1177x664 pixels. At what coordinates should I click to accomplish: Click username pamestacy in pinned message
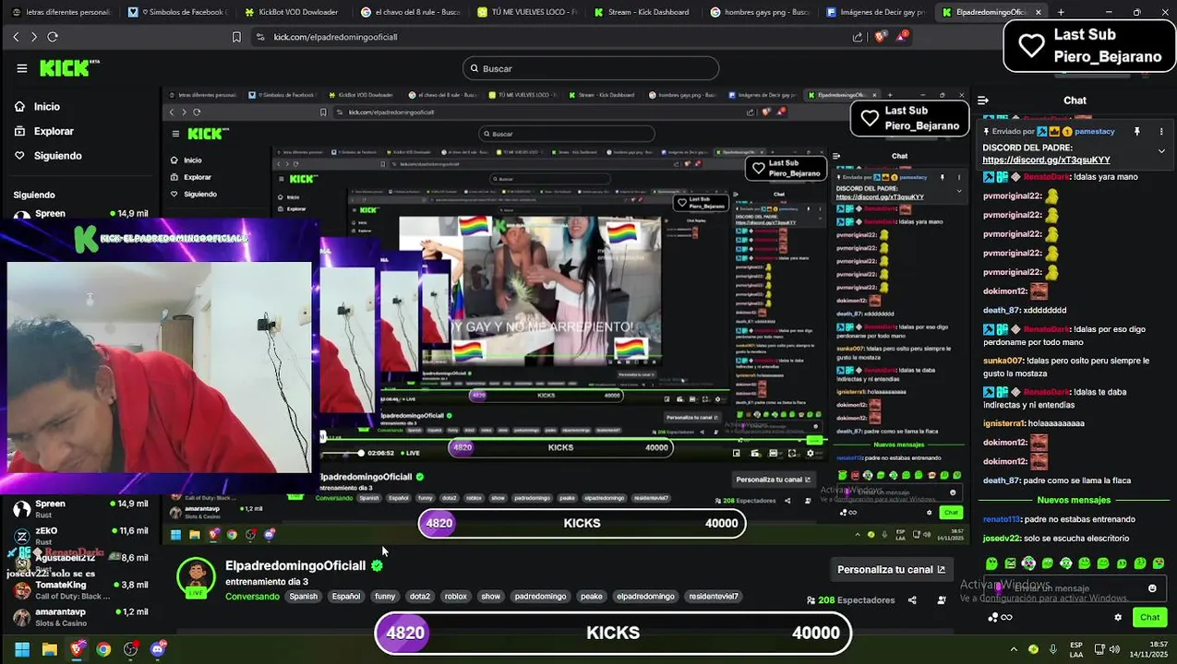point(1094,132)
